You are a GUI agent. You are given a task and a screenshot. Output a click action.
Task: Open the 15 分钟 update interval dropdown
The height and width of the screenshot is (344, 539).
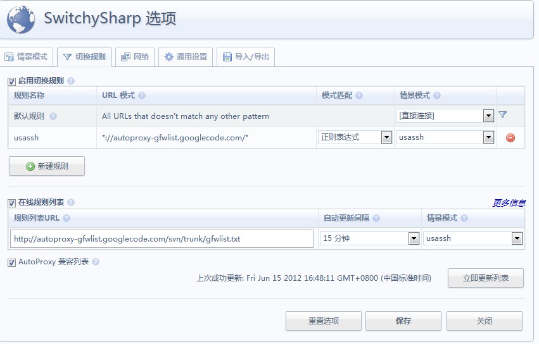tap(369, 238)
